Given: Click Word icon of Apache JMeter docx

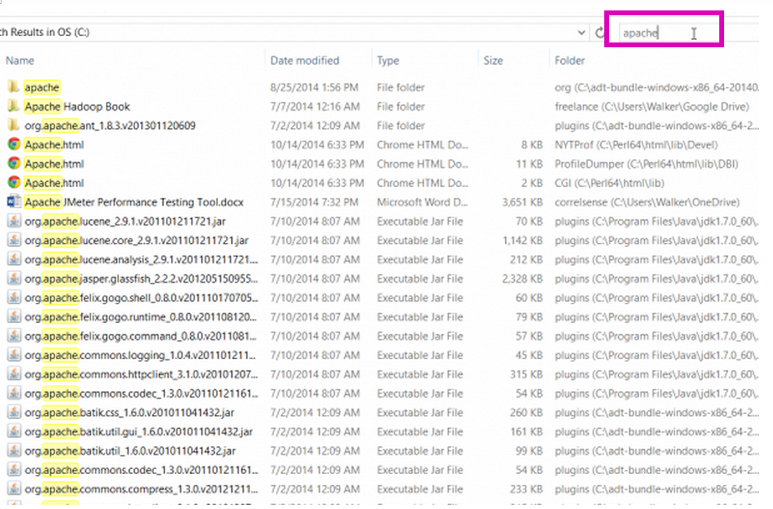Looking at the screenshot, I should (14, 202).
